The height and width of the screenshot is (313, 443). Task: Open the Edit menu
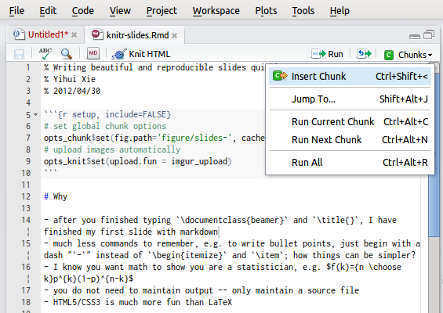click(x=48, y=11)
